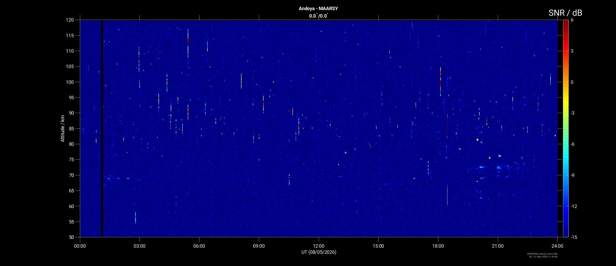The image size is (616, 266).
Task: Click the 'Altitude / km' y-axis label
Action: click(x=63, y=128)
